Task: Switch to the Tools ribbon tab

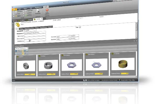Action: tap(31, 8)
